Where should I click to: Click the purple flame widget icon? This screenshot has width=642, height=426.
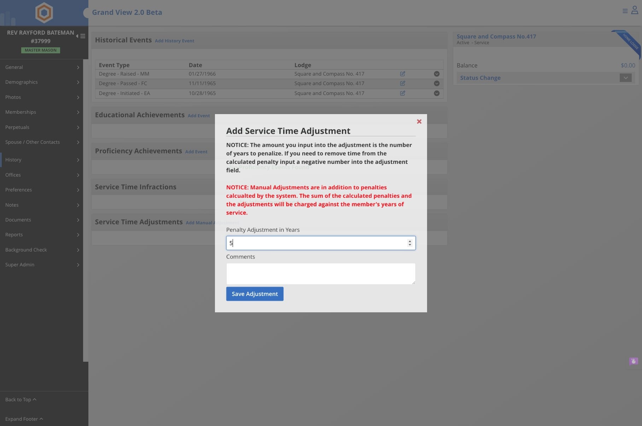[634, 361]
